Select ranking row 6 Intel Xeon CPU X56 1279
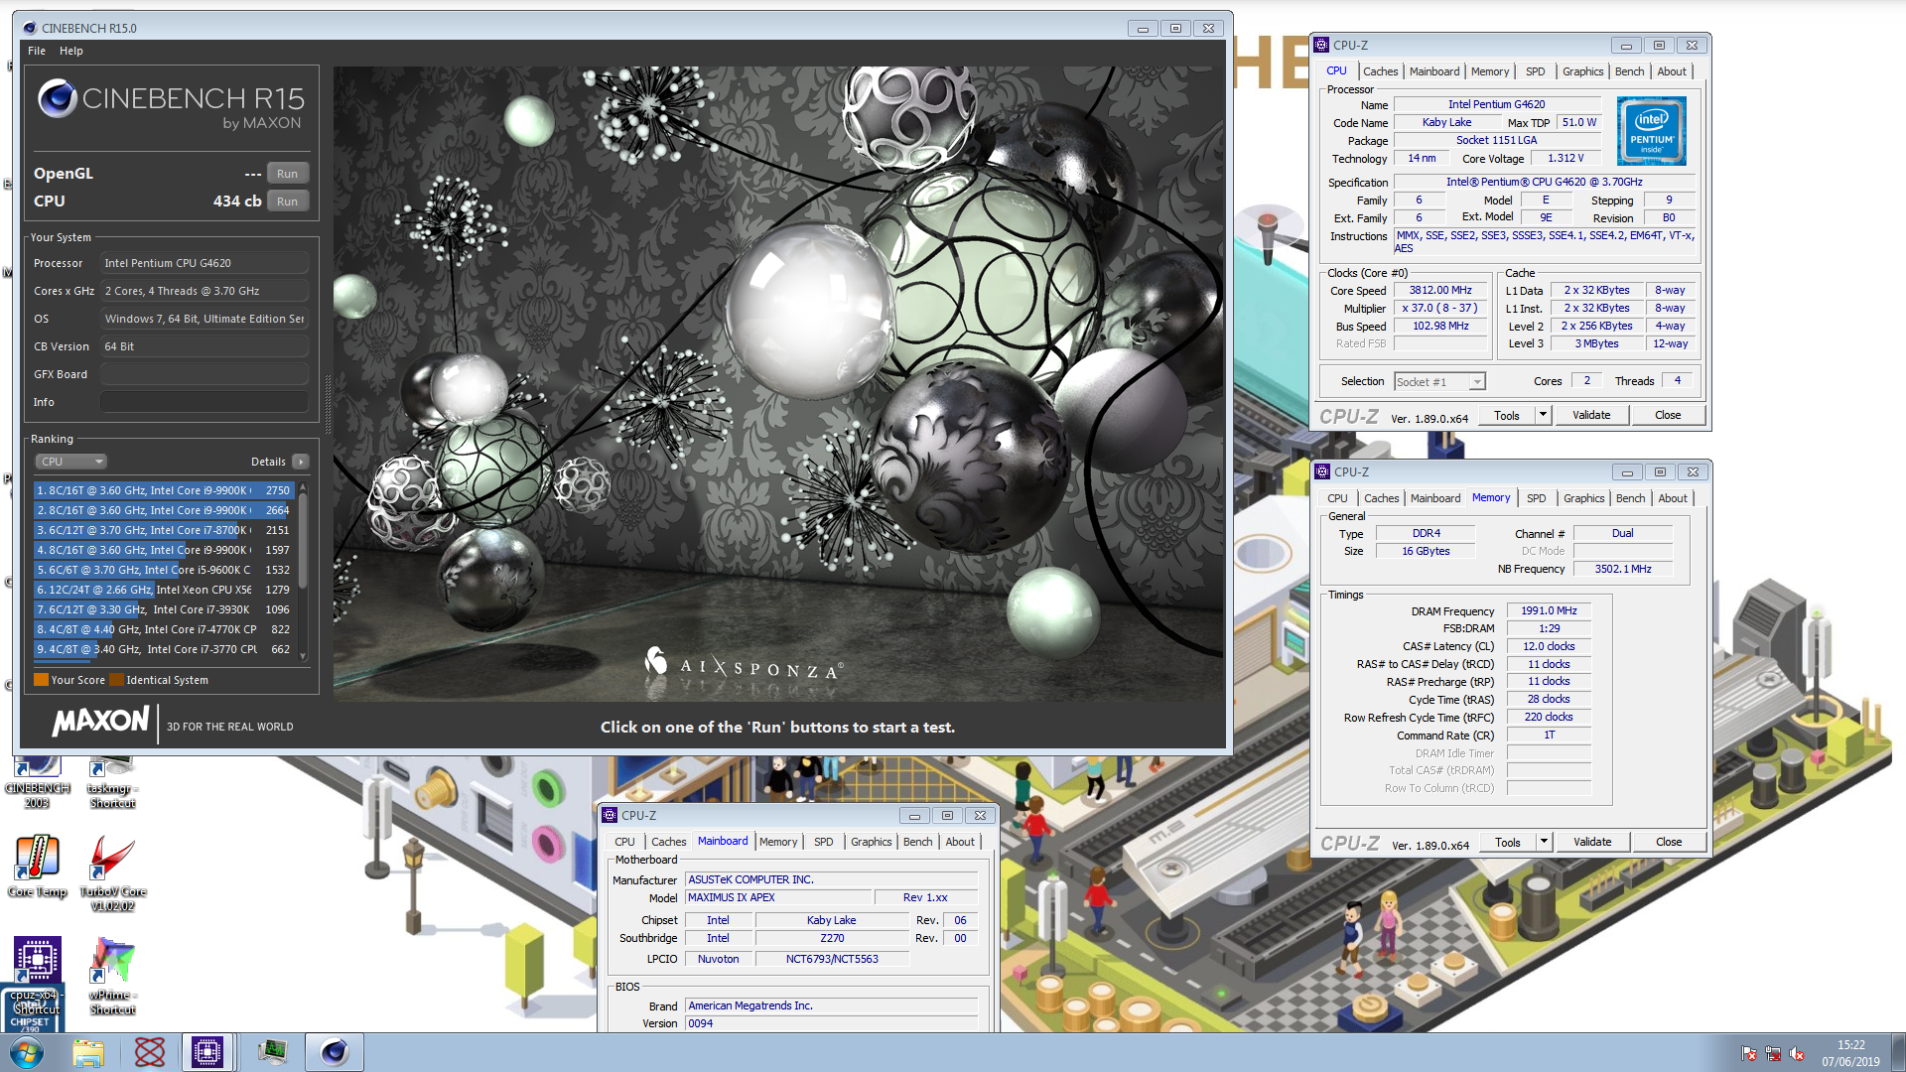The image size is (1906, 1072). (x=163, y=590)
